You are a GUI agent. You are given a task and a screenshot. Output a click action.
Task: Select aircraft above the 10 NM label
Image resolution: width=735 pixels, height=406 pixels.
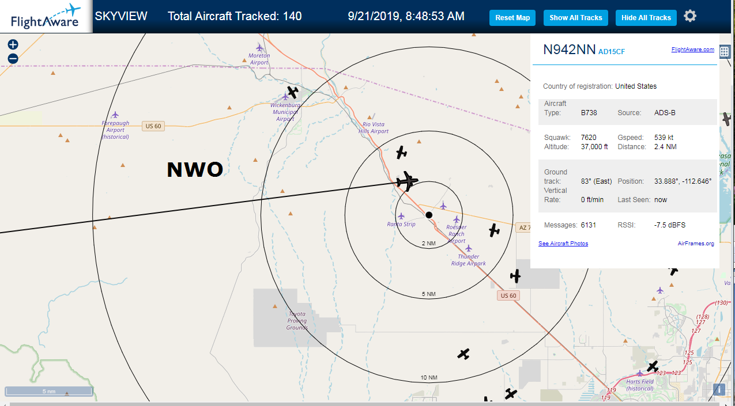[x=463, y=354]
